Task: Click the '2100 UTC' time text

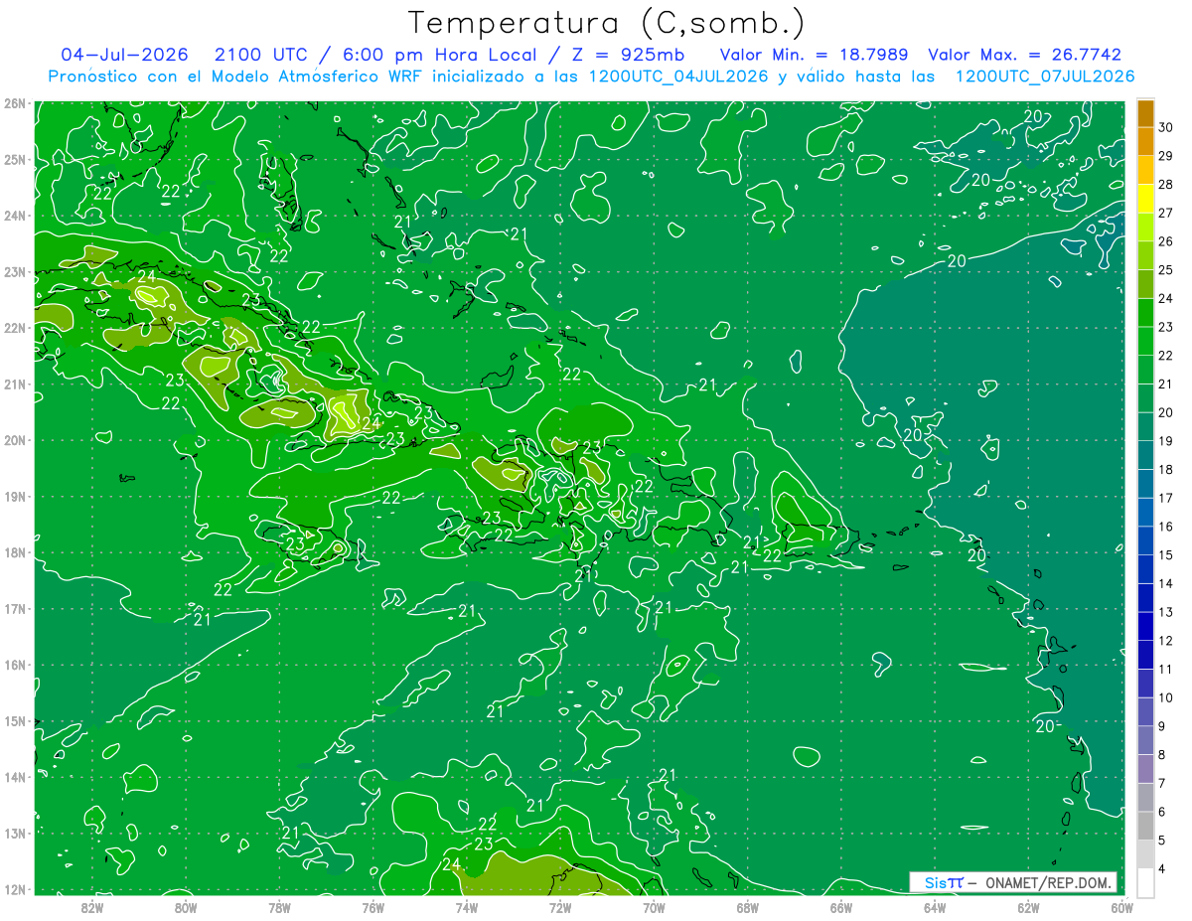Action: [260, 55]
